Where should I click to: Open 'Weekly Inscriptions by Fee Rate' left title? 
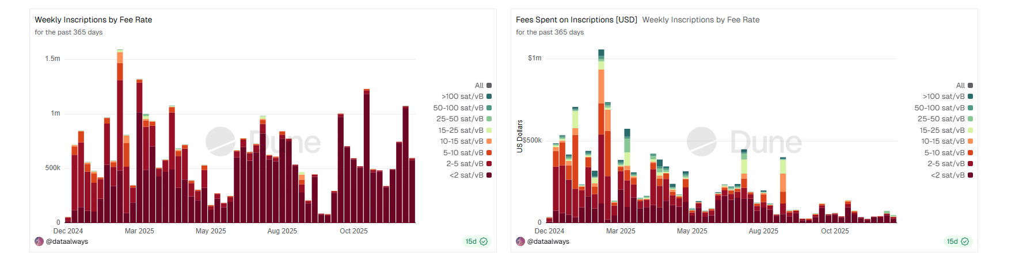click(93, 20)
